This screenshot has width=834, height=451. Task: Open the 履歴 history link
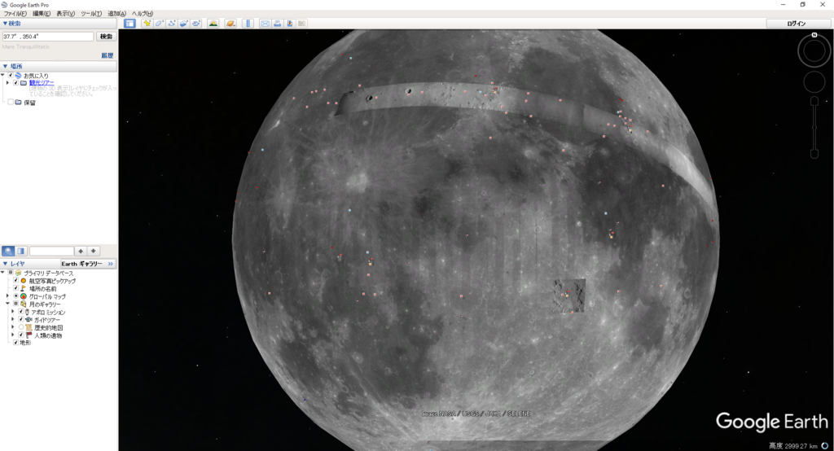click(108, 55)
